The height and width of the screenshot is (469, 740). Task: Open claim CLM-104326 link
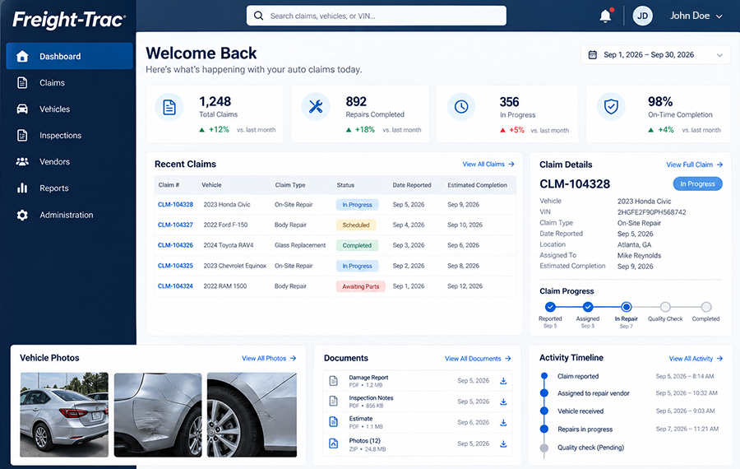(175, 245)
